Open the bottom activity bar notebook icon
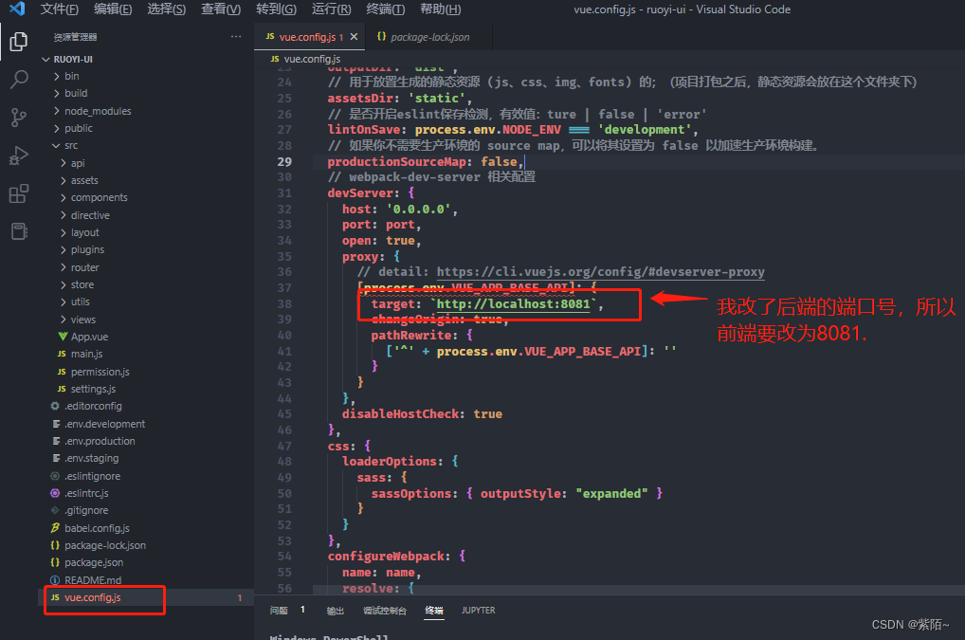Image resolution: width=965 pixels, height=640 pixels. 18,231
